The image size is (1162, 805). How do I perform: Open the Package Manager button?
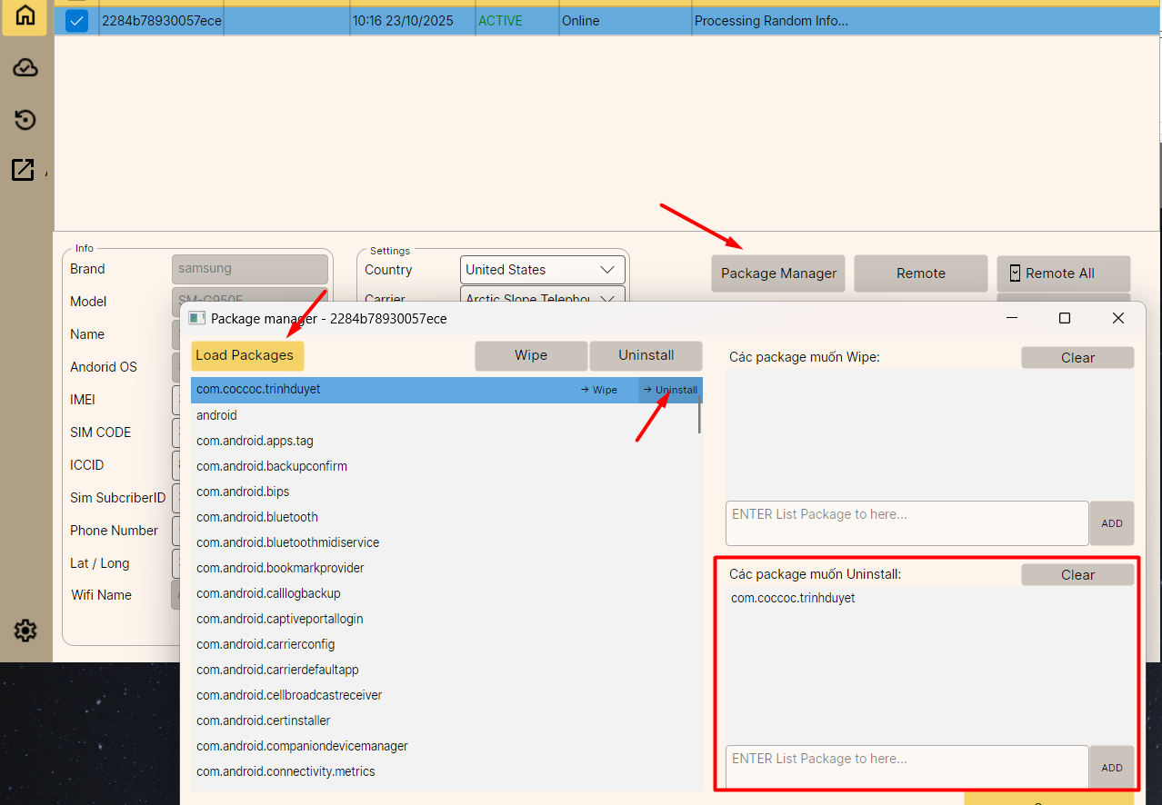point(778,273)
